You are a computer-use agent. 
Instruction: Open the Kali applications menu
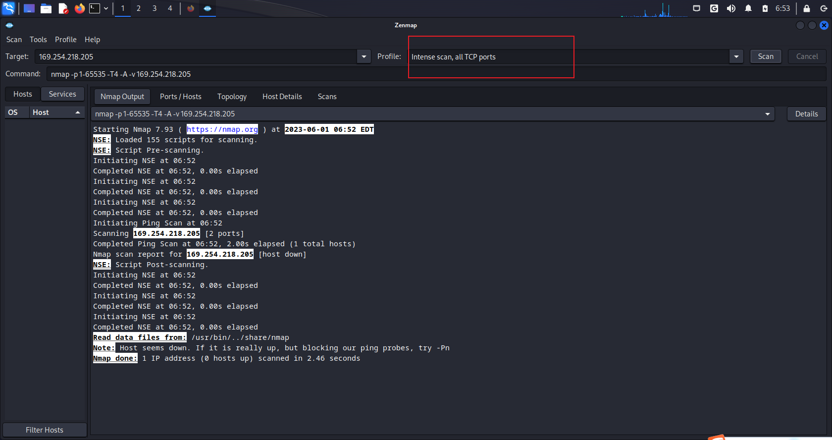9,8
